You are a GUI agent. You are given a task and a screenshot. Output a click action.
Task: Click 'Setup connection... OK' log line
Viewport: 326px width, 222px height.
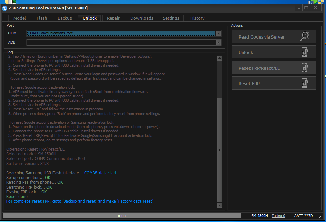click(x=28, y=178)
